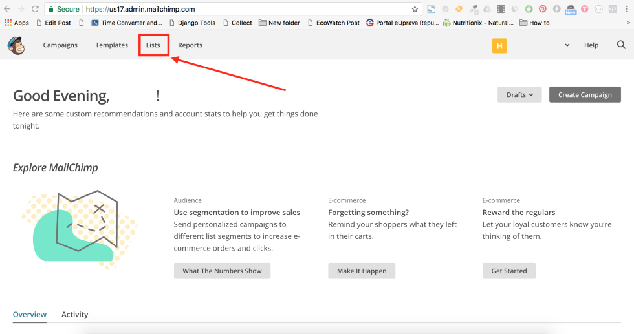Click the Create Campaign button
Image resolution: width=634 pixels, height=334 pixels.
click(585, 95)
